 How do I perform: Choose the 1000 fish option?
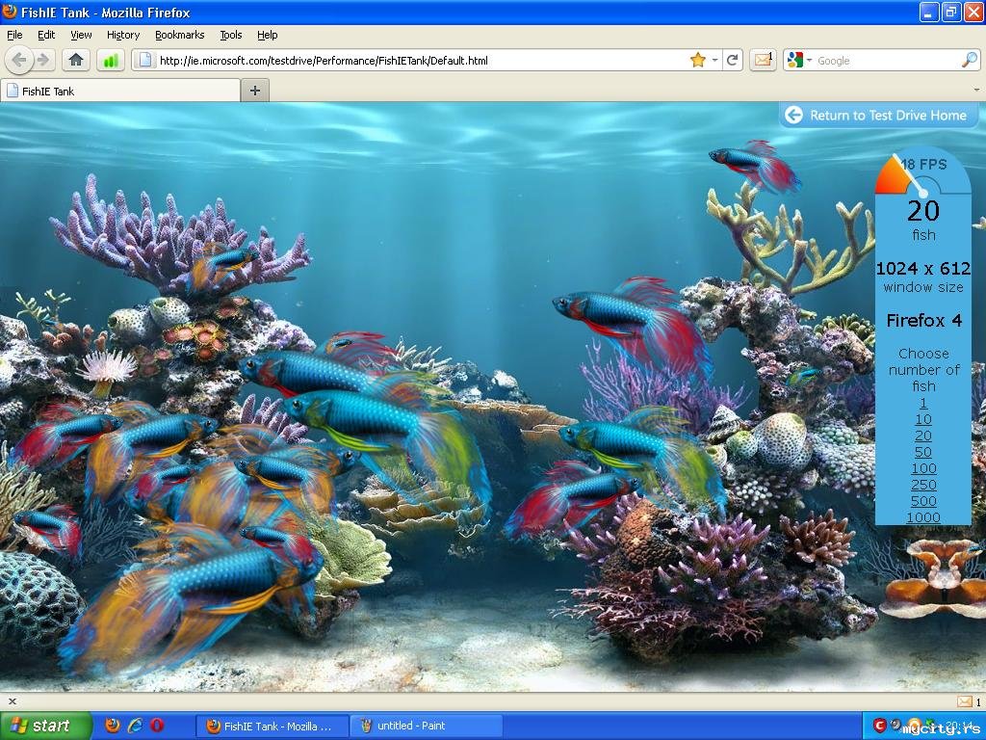click(923, 517)
